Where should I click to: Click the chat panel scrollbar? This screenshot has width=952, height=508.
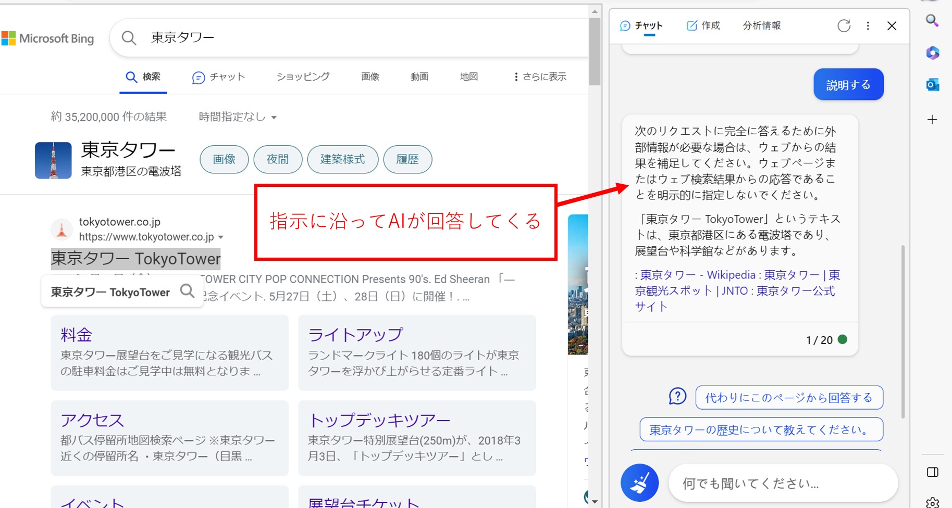coord(902,332)
